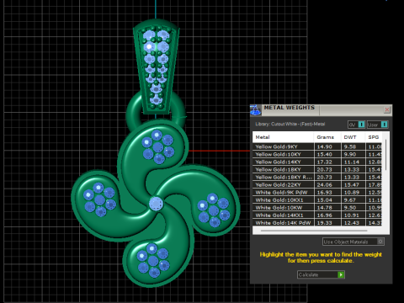Click the center gemstone of the pendant

(156, 204)
